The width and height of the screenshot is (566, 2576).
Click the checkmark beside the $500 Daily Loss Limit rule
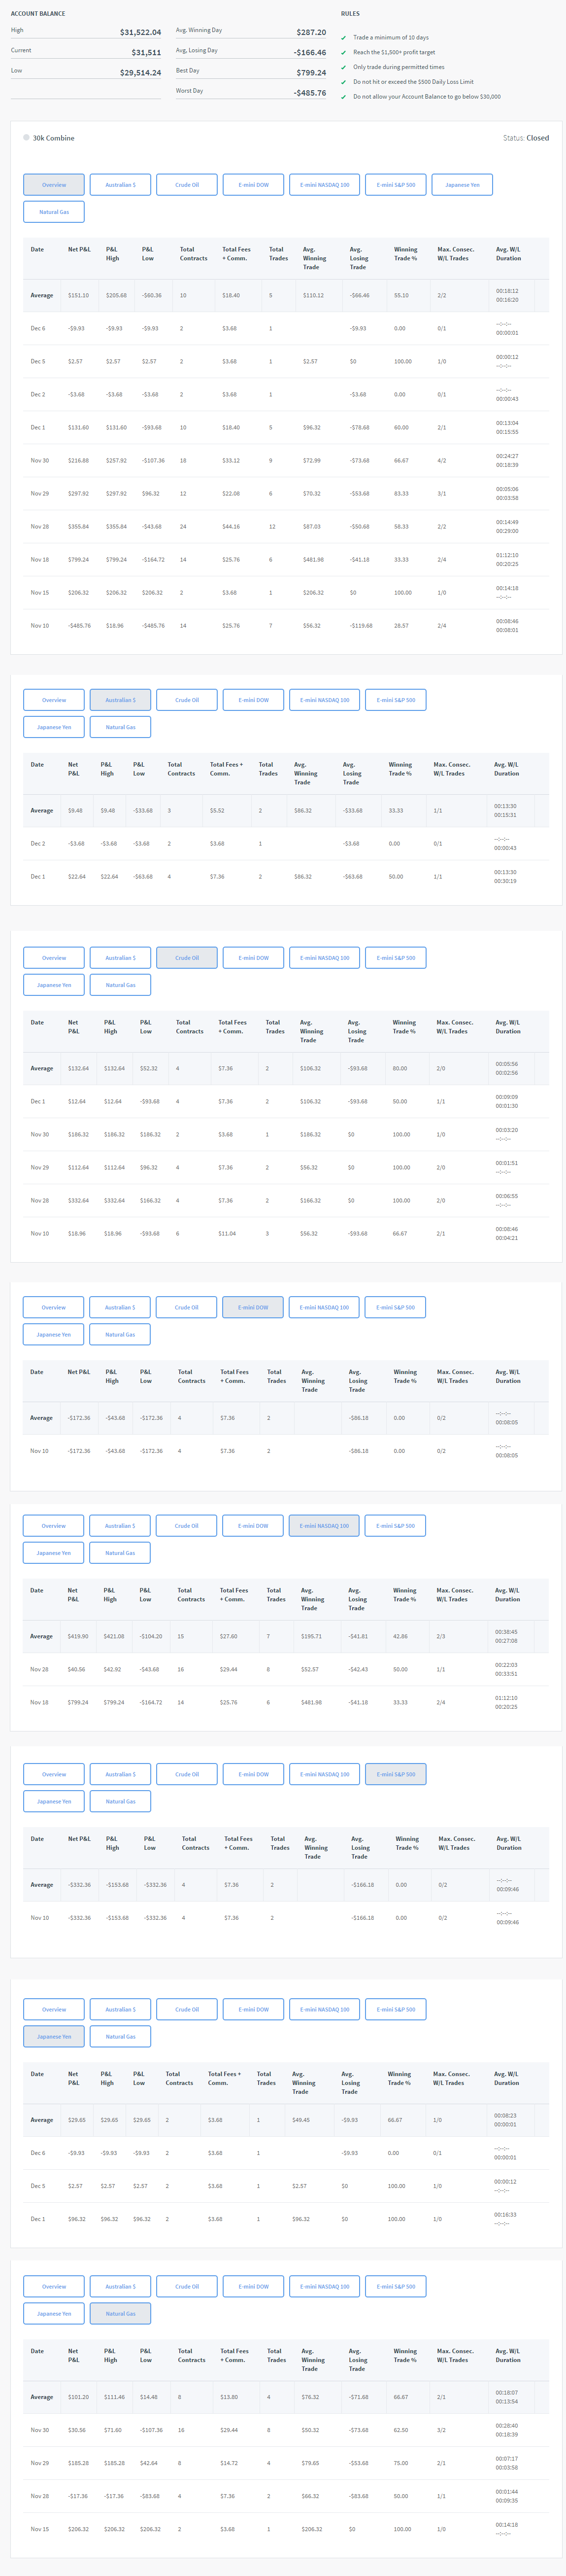[344, 82]
